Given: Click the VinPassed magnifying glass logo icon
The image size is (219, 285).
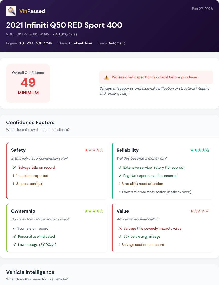Looking at the screenshot, I should tap(11, 11).
